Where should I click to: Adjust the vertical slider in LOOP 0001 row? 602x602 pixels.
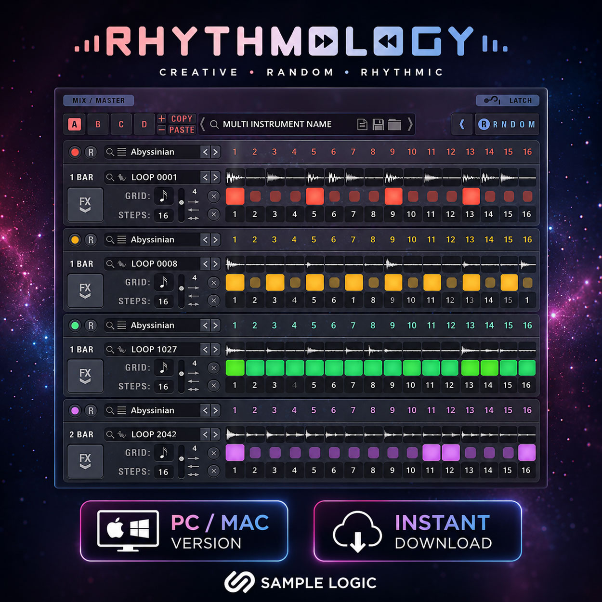182,205
